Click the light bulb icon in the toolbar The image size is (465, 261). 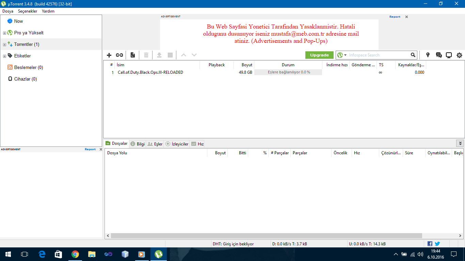click(x=428, y=55)
